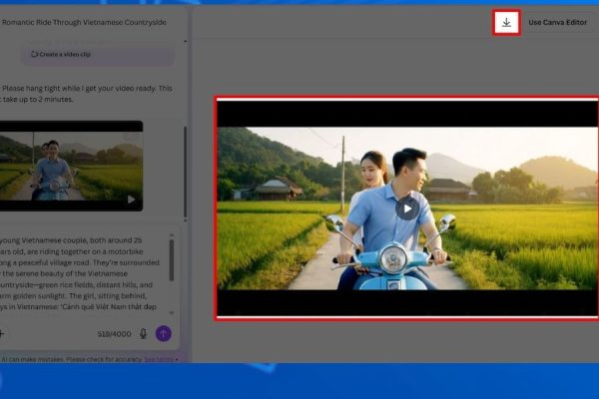Send the prompt with the purple arrow button
The width and height of the screenshot is (599, 399).
[x=164, y=334]
